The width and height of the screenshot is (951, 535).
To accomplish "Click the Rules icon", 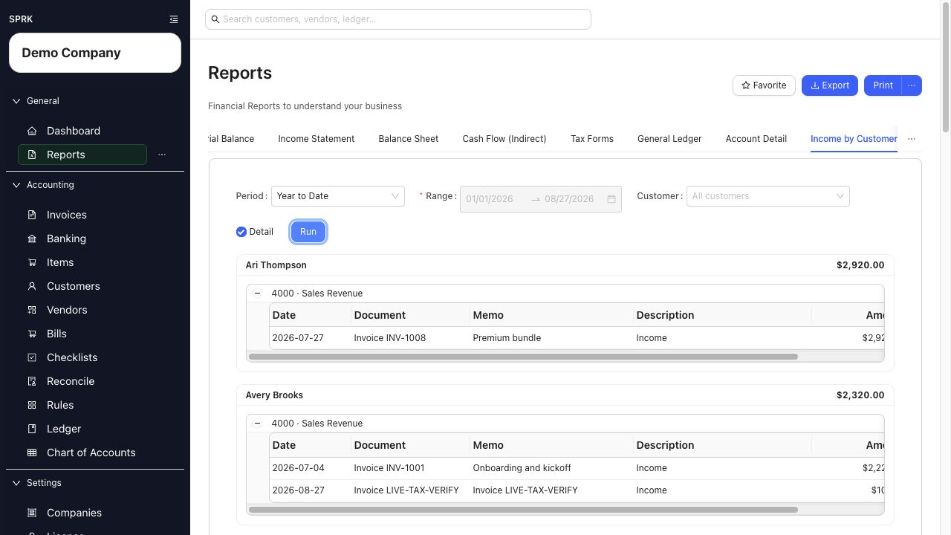I will (x=32, y=405).
